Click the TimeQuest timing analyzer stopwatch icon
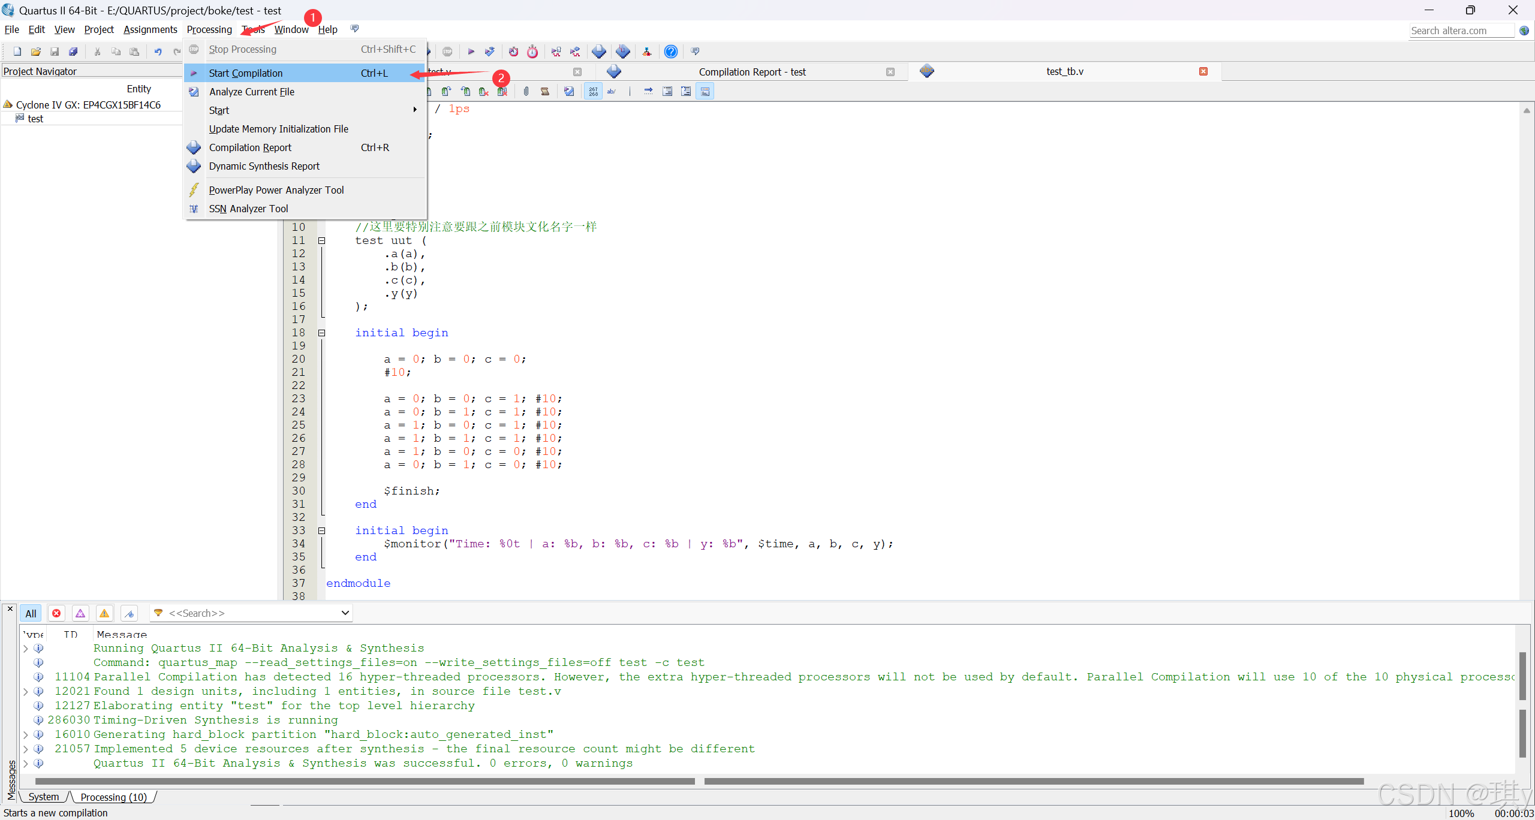This screenshot has height=820, width=1535. 532,52
